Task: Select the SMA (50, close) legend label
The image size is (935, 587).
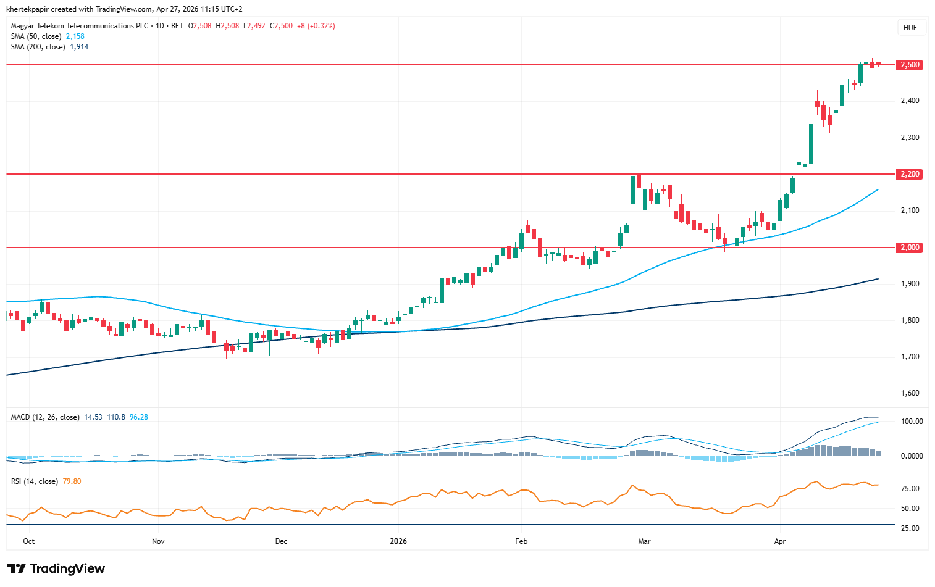Action: tap(36, 36)
